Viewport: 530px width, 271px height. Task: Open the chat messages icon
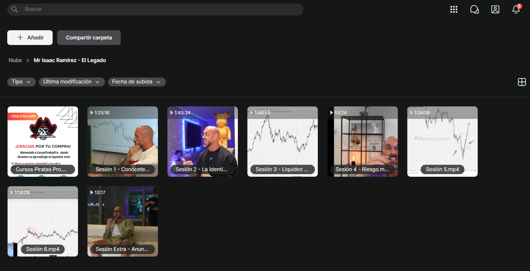pyautogui.click(x=474, y=10)
